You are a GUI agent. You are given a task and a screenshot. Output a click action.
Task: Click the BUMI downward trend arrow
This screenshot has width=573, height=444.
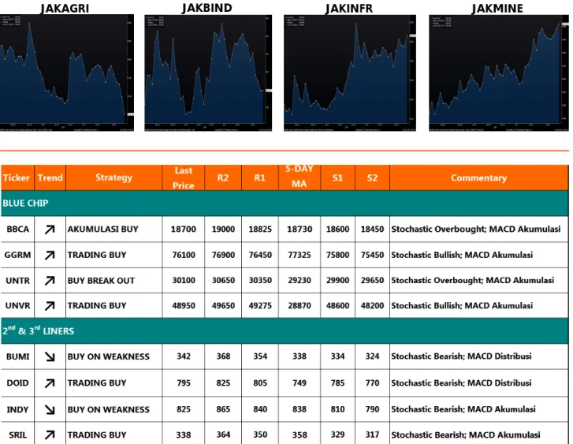[50, 356]
